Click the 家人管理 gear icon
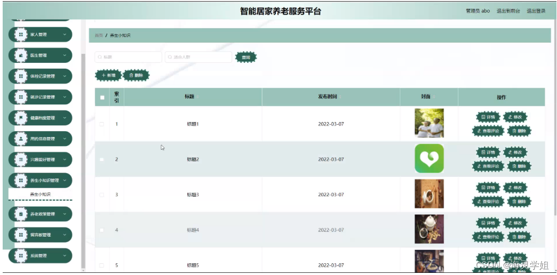Image resolution: width=557 pixels, height=275 pixels. tap(21, 35)
